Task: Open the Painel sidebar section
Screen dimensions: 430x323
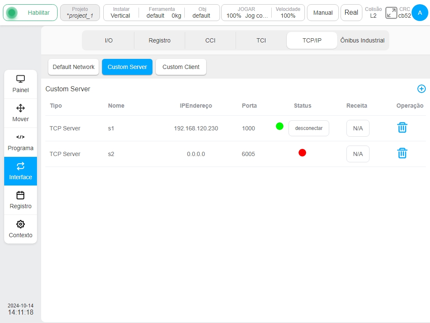Action: (x=21, y=84)
